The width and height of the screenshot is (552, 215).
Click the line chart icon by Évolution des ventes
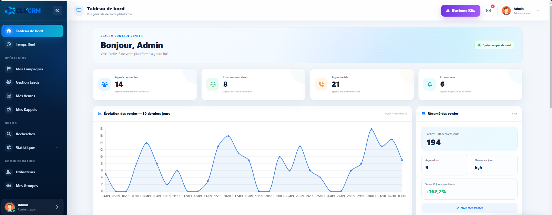pos(100,114)
